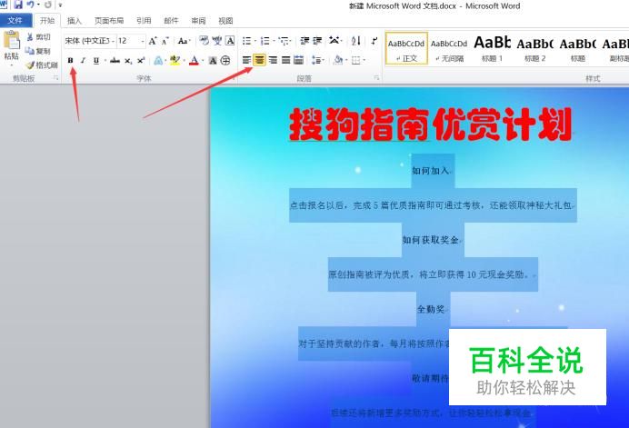Open the 文件 (File) tab
The width and height of the screenshot is (629, 428).
(15, 20)
